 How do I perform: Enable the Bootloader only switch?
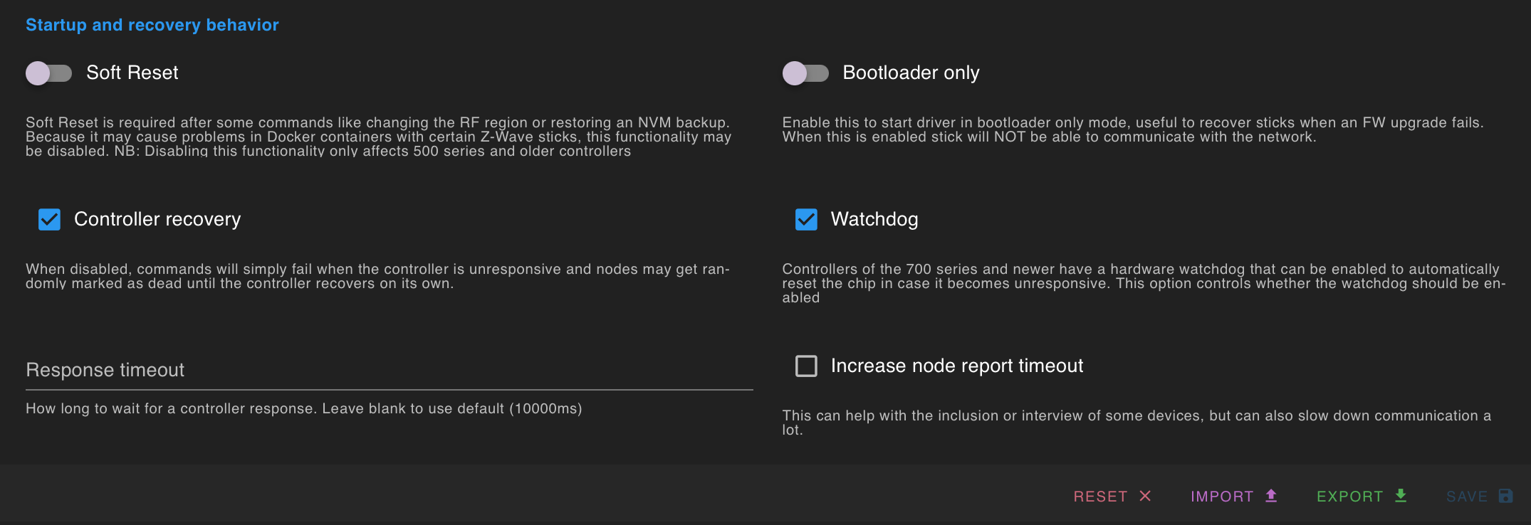coord(805,73)
